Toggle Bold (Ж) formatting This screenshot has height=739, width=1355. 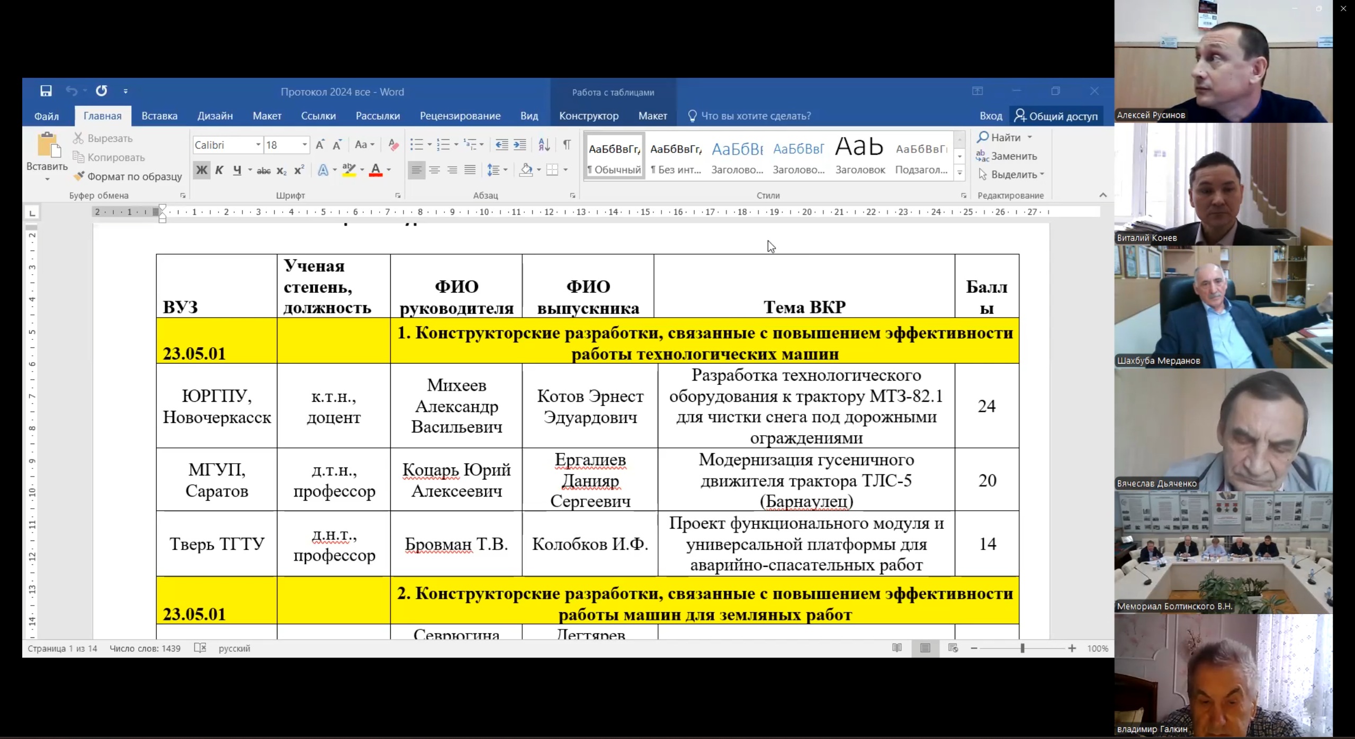coord(202,170)
